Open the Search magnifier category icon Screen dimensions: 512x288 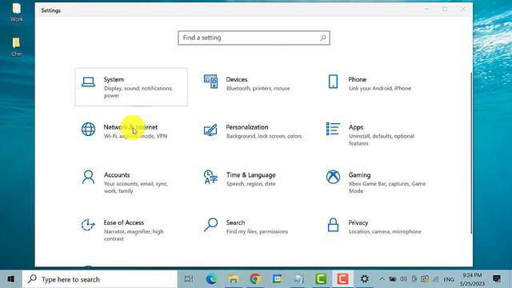click(x=210, y=225)
